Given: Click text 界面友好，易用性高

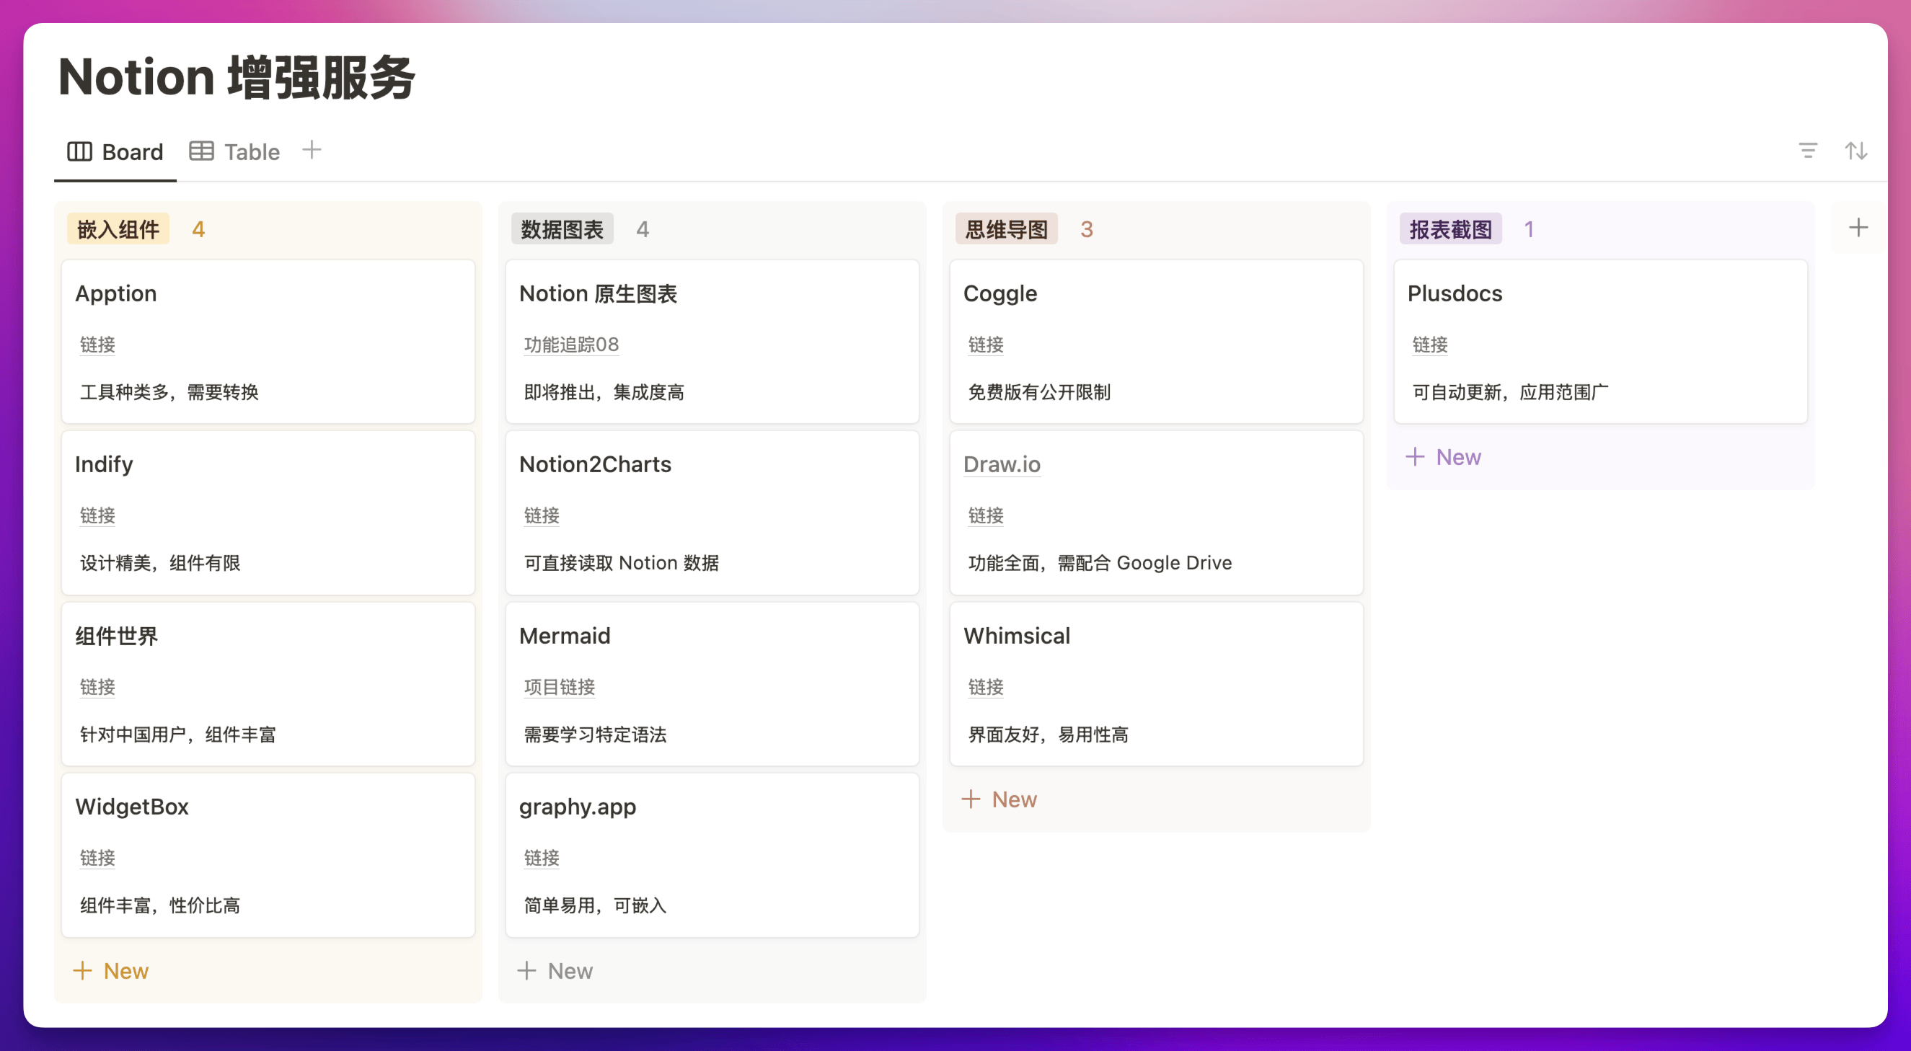Looking at the screenshot, I should pyautogui.click(x=1049, y=735).
